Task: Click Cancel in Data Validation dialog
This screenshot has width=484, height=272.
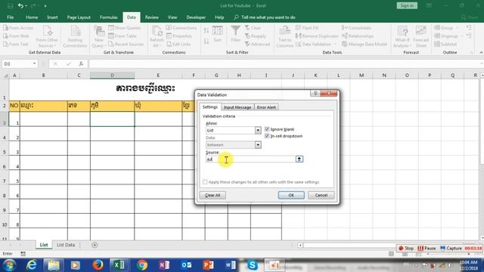Action: [321, 195]
